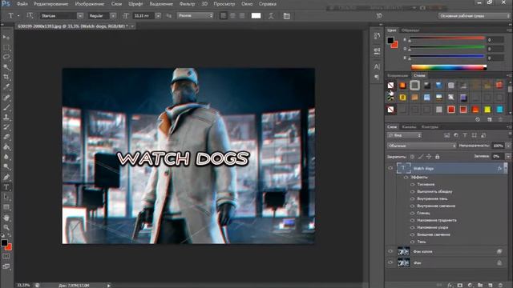Create a new layer icon
Image resolution: width=513 pixels, height=288 pixels.
coord(490,285)
